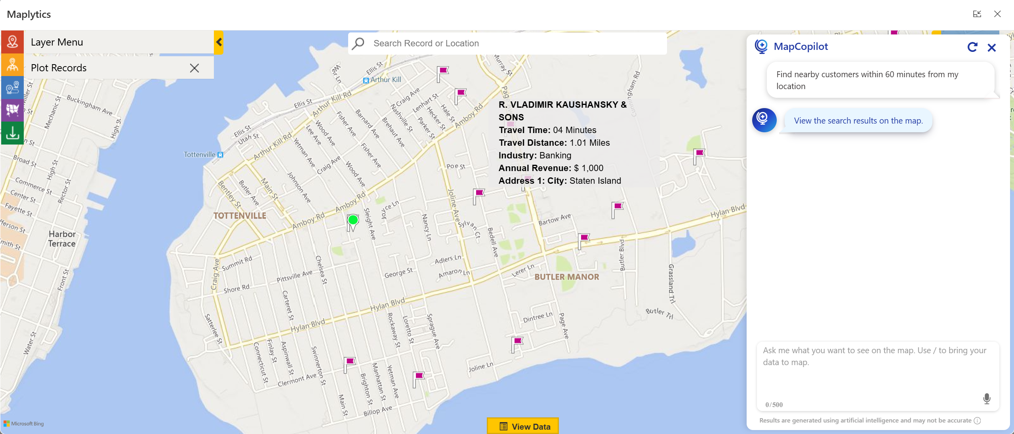The image size is (1014, 434).
Task: Activate the microphone for voice input
Action: (x=986, y=399)
